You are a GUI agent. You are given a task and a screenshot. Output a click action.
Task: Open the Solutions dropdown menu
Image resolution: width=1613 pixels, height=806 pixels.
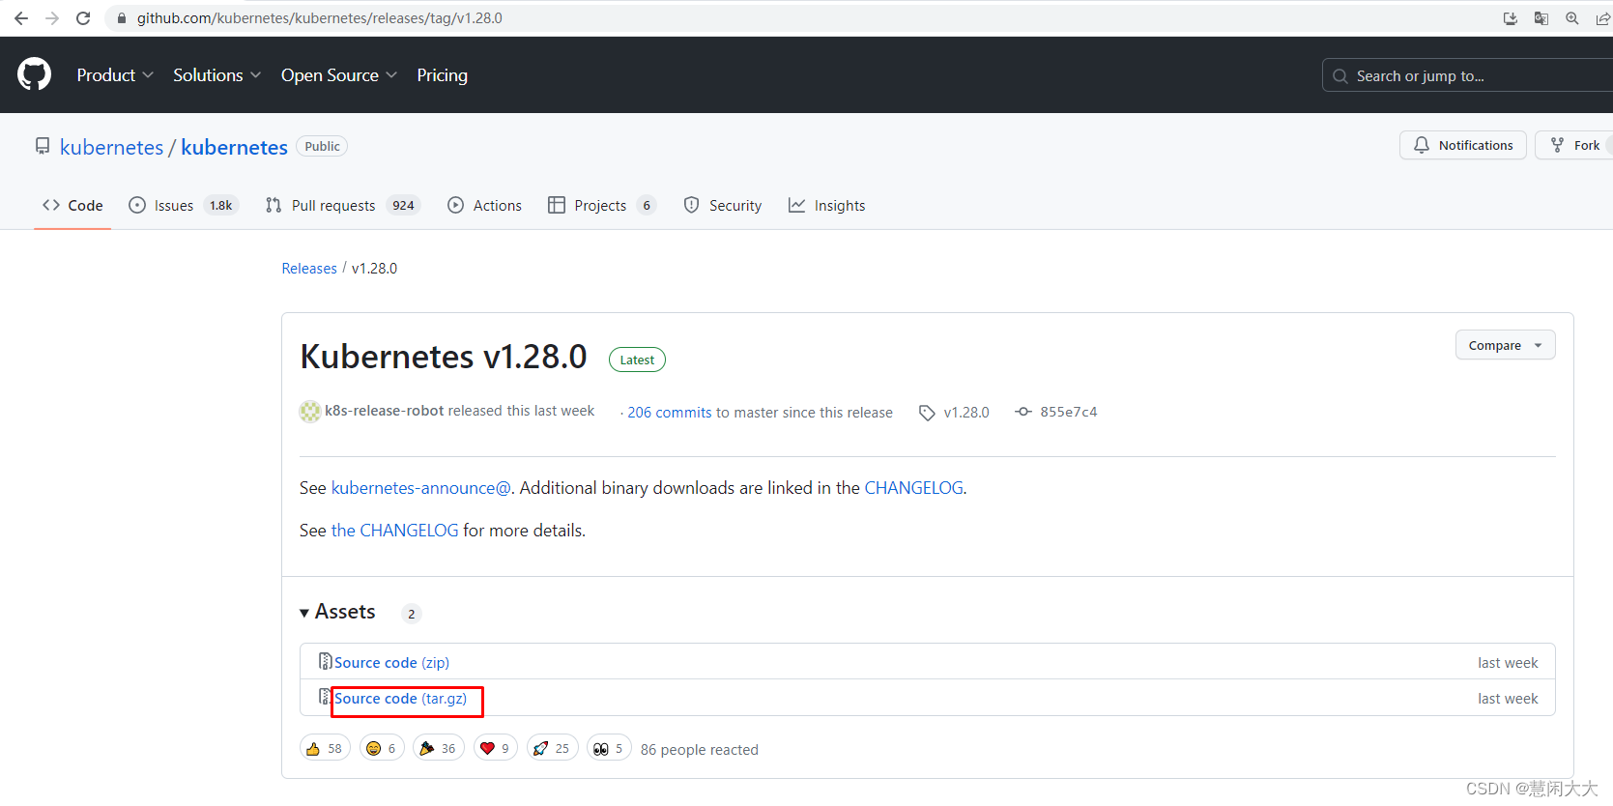pos(216,75)
